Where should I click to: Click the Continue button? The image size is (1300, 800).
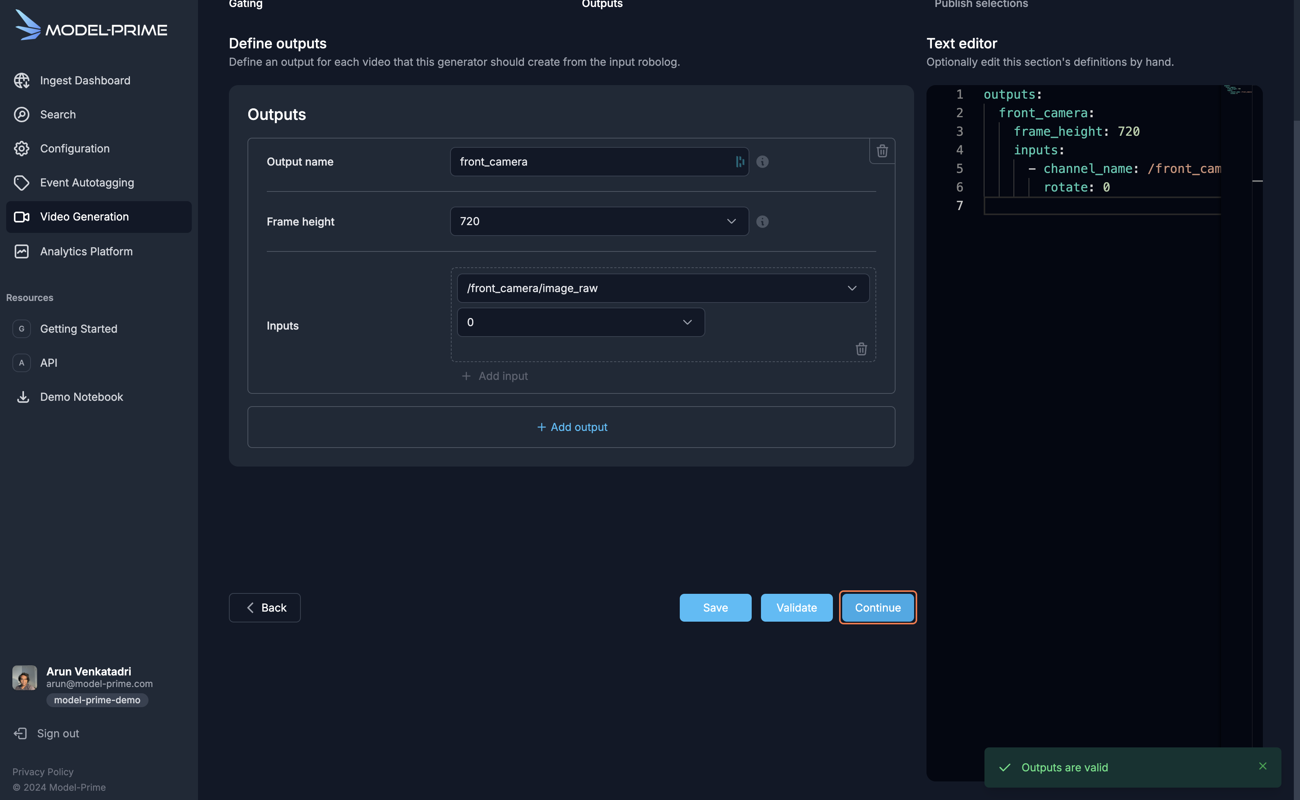(x=877, y=607)
